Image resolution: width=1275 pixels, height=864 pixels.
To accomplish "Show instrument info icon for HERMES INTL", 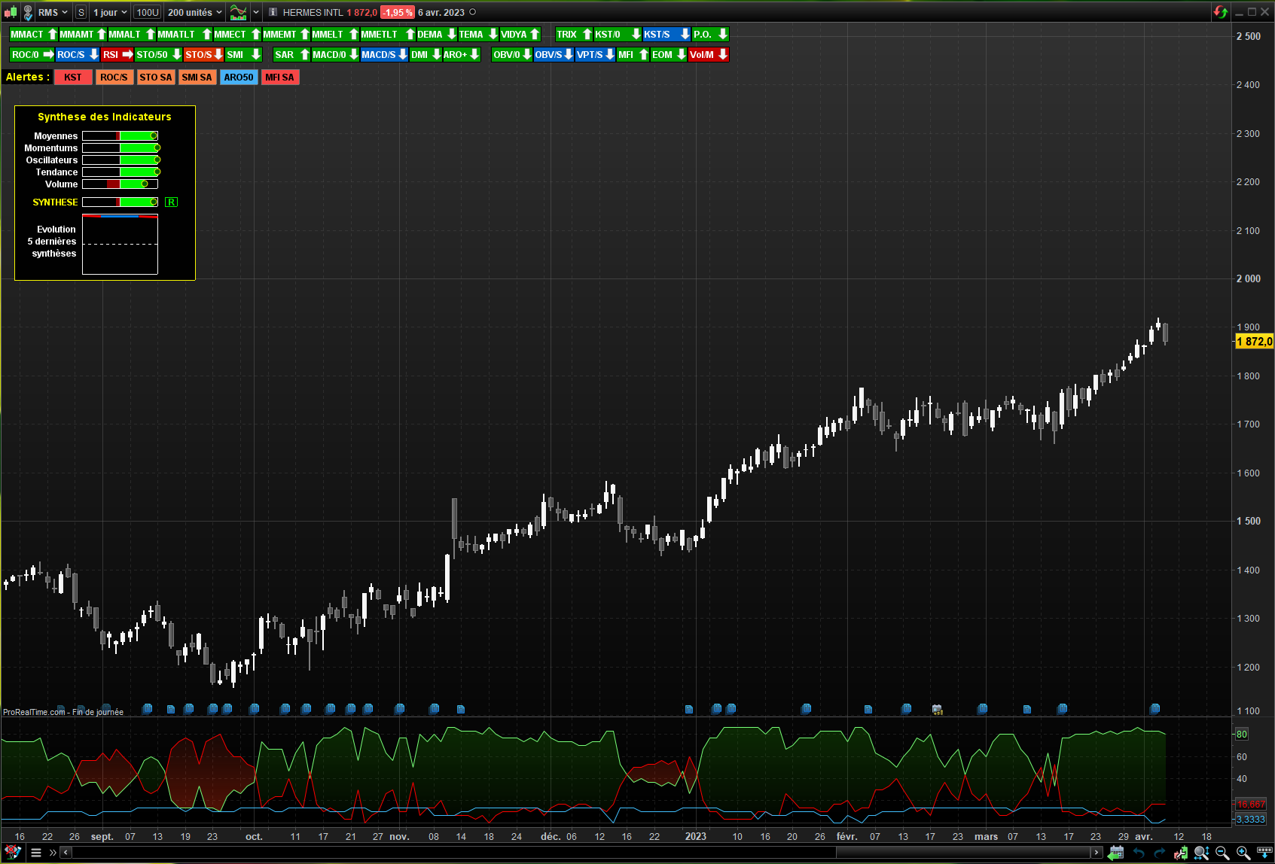I will tap(273, 12).
